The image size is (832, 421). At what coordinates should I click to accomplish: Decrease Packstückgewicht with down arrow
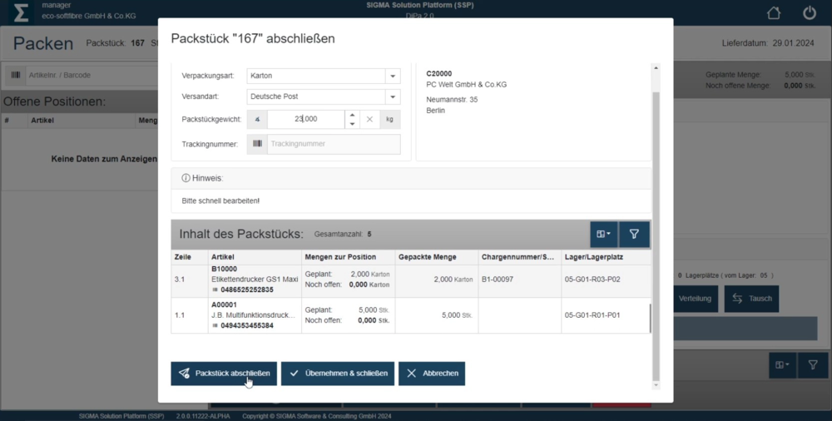point(352,124)
